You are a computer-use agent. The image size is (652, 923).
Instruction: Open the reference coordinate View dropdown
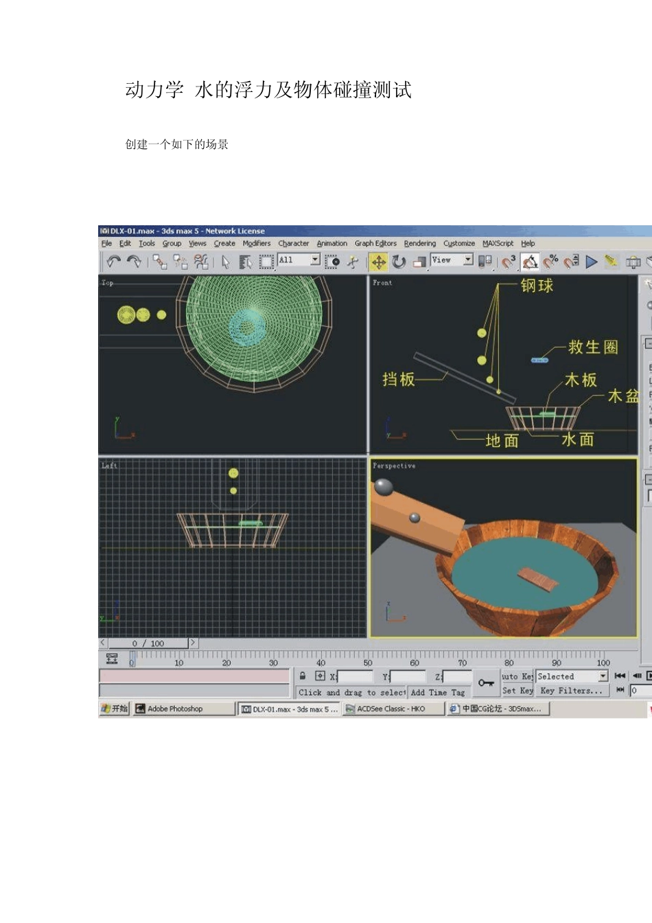point(452,260)
